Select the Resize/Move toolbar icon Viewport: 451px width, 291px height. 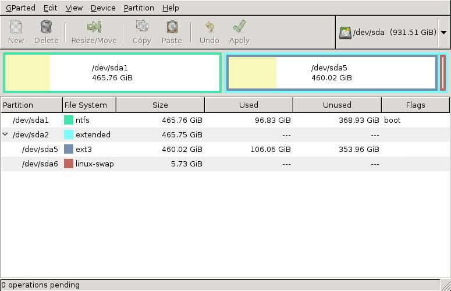point(94,27)
